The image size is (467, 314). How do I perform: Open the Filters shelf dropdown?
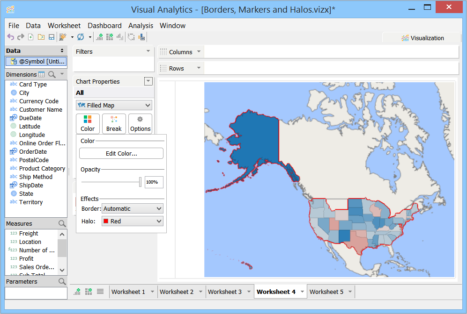(148, 51)
